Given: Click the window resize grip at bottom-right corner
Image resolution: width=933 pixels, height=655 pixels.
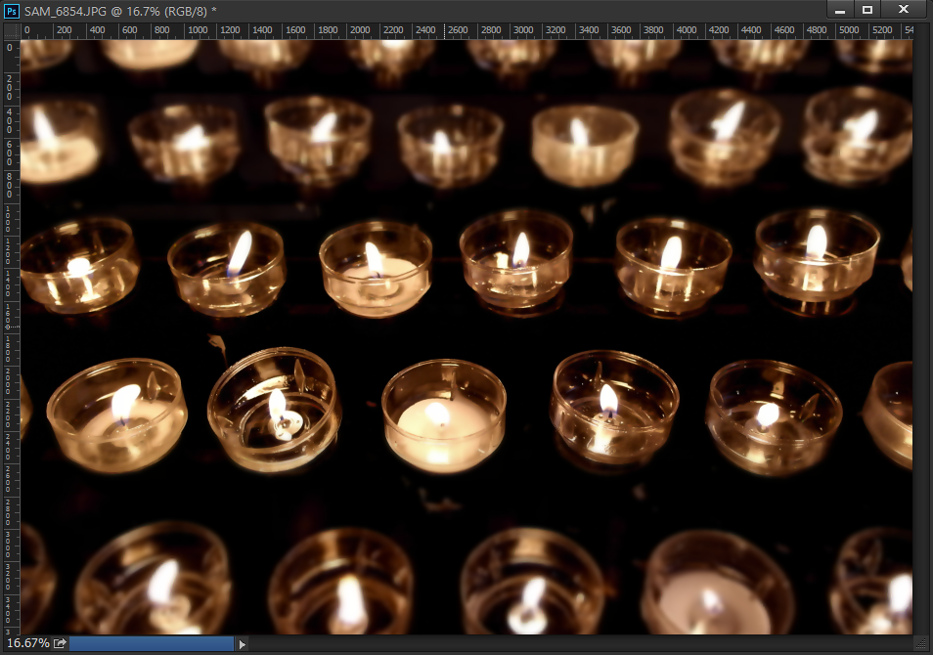Looking at the screenshot, I should (923, 644).
